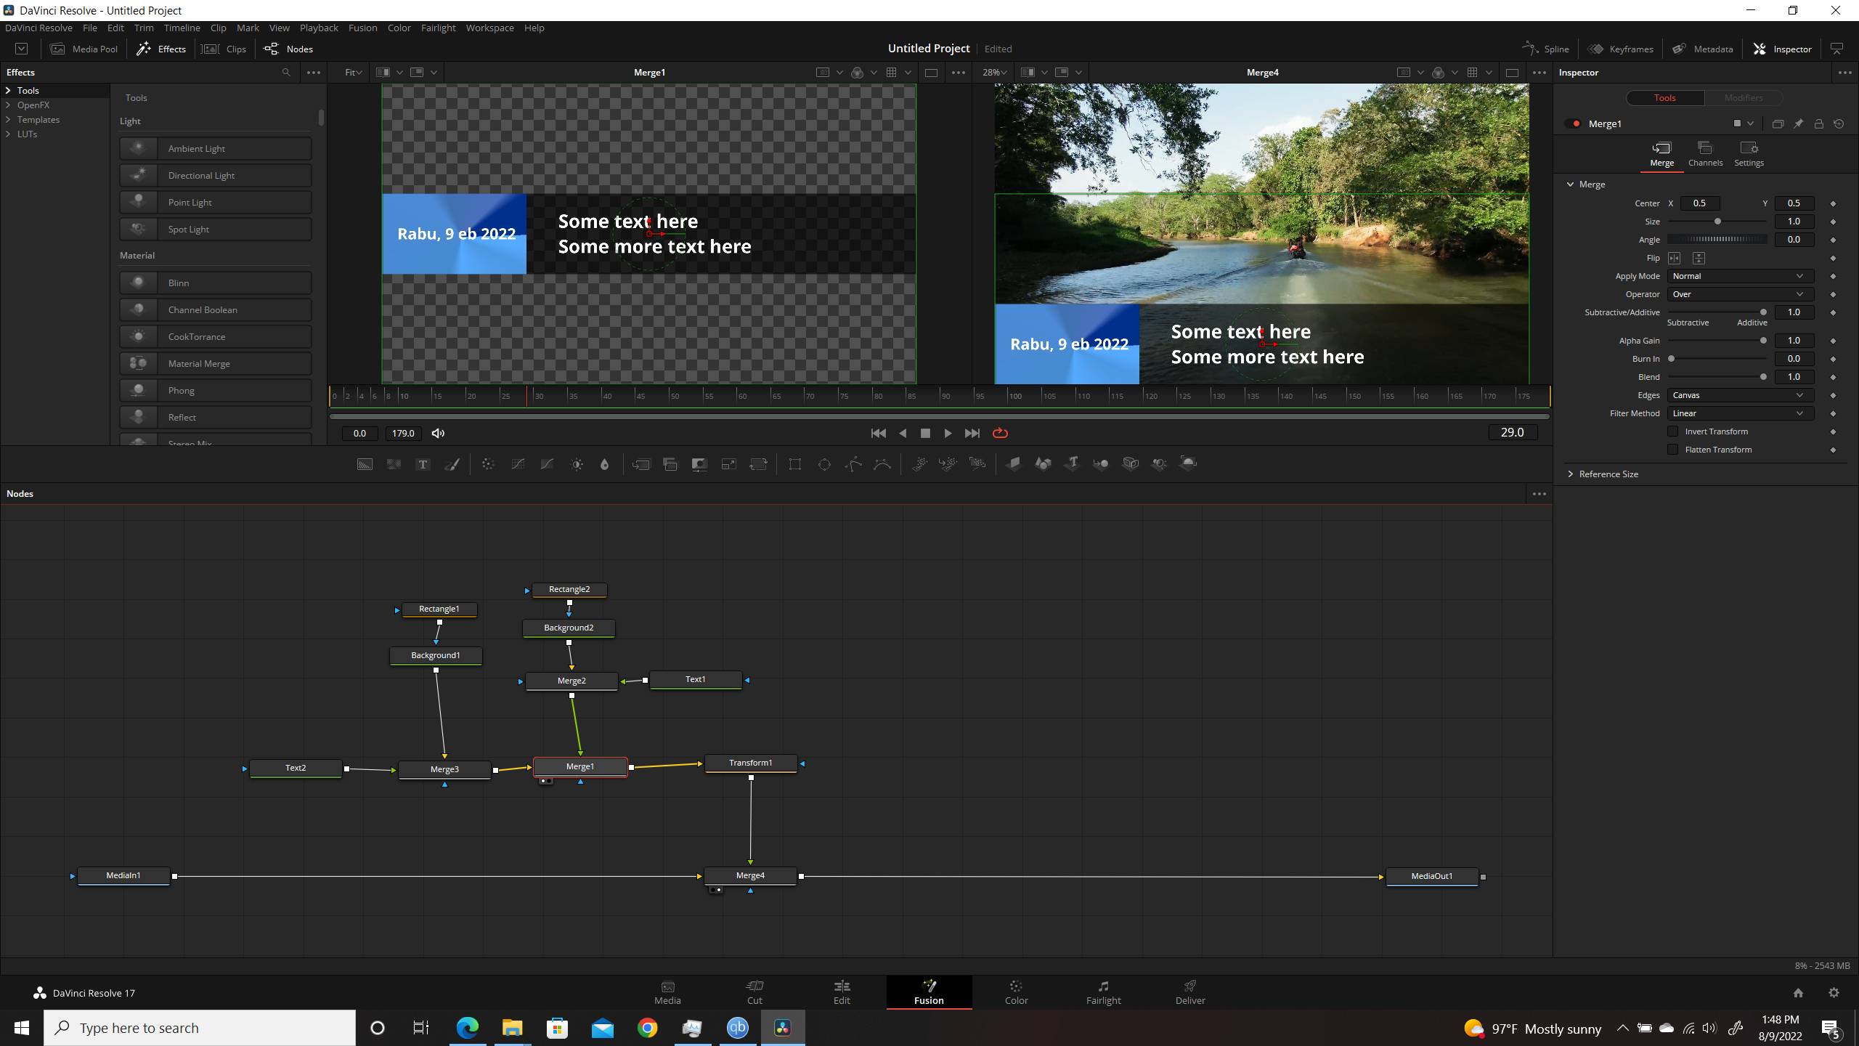Add a Text 3D node
Image resolution: width=1859 pixels, height=1046 pixels.
pyautogui.click(x=1072, y=463)
